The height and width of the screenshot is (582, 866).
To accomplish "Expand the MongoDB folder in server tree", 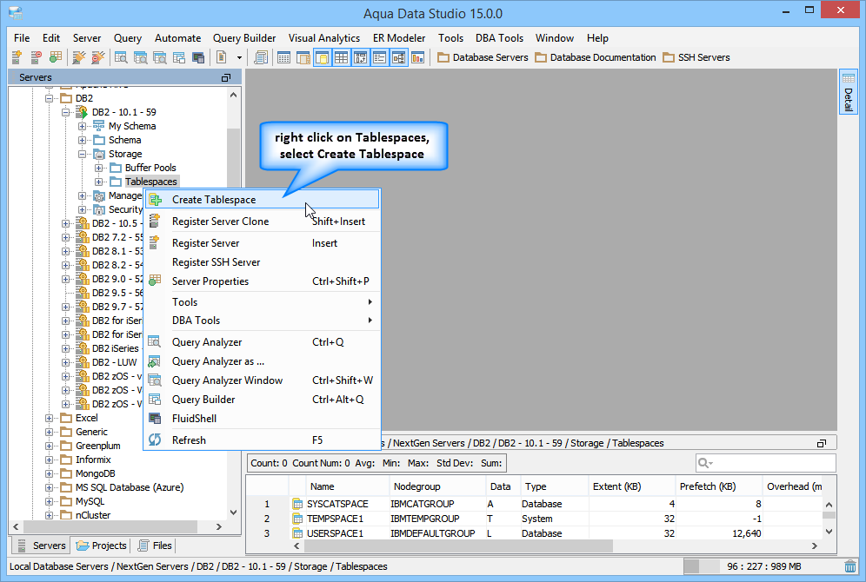I will 50,473.
